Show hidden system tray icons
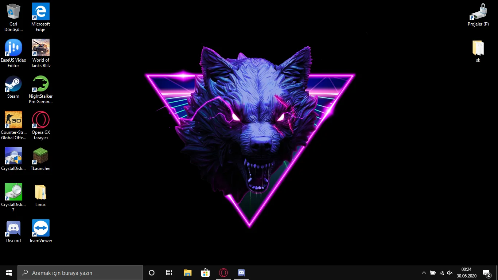The width and height of the screenshot is (498, 280). pos(424,273)
